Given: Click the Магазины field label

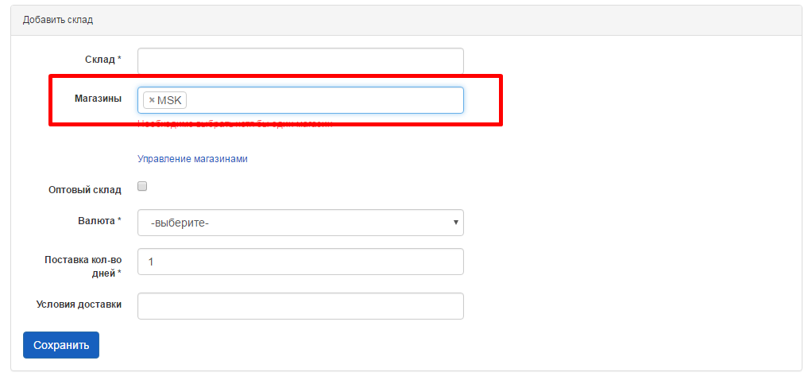Looking at the screenshot, I should (x=97, y=99).
